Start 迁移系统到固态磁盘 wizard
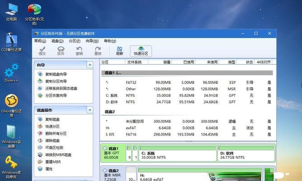The image size is (302, 181). coord(61,89)
